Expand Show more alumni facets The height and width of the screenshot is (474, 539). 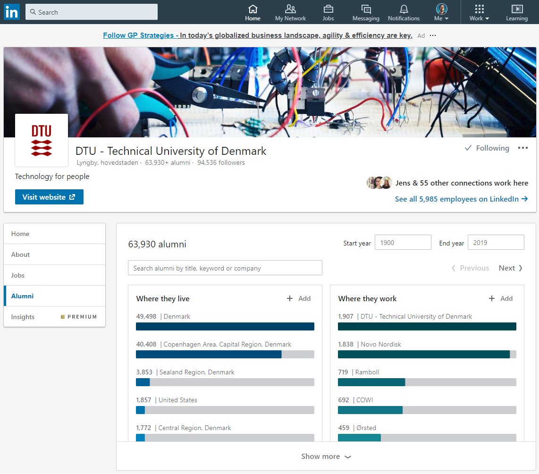(x=326, y=457)
